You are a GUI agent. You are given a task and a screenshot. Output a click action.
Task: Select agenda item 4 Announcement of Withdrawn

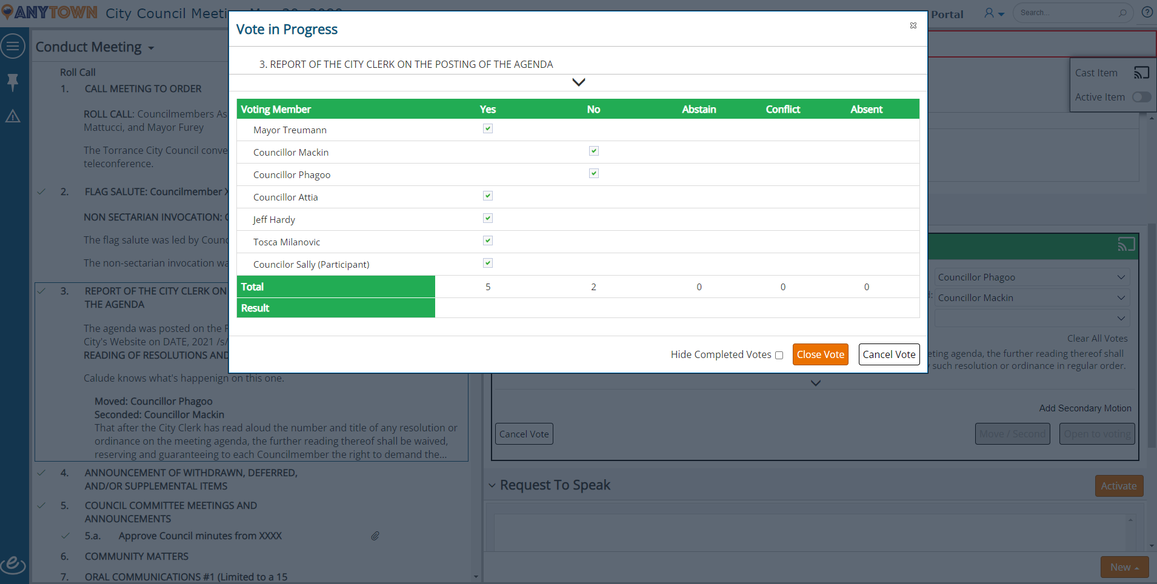click(191, 479)
